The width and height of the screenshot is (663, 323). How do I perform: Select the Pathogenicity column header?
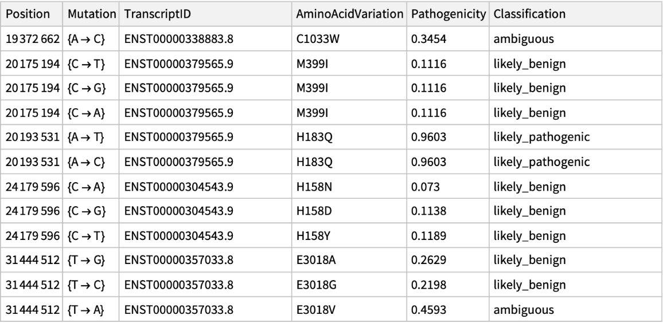coord(447,13)
